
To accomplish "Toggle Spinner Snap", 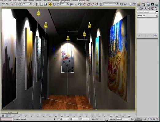I will tap(97, 4).
